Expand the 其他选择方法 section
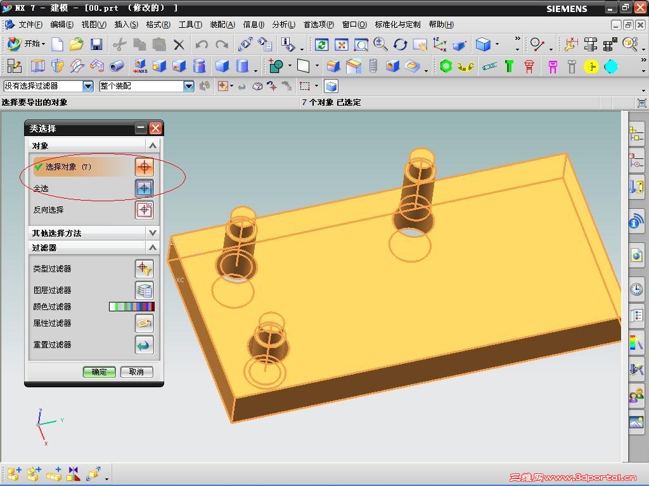Screen dimensions: 649x486 click(152, 233)
